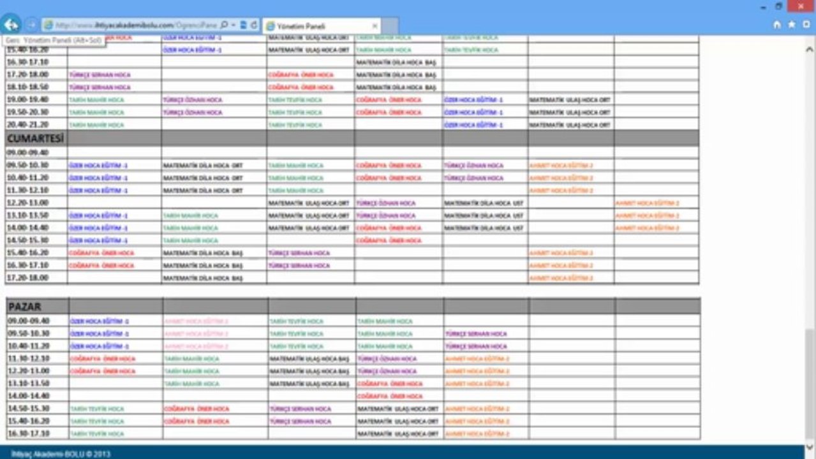Open the browser Tools gear icon
816x459 pixels.
coord(805,25)
